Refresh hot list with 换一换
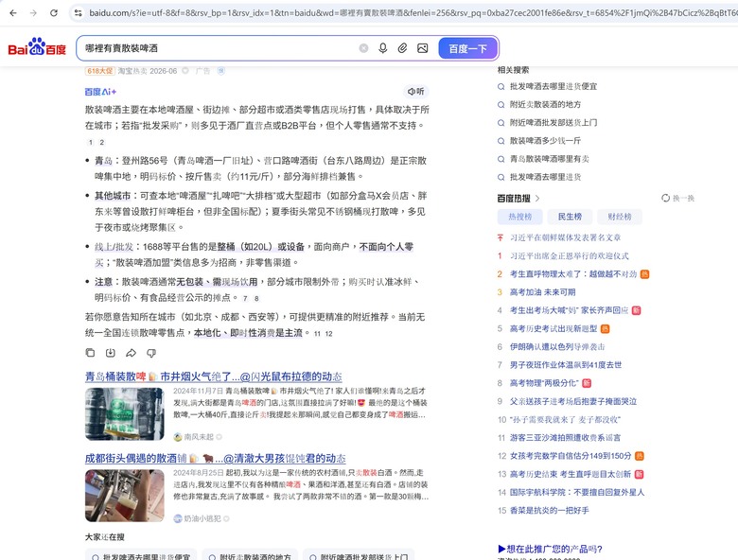 click(x=677, y=198)
